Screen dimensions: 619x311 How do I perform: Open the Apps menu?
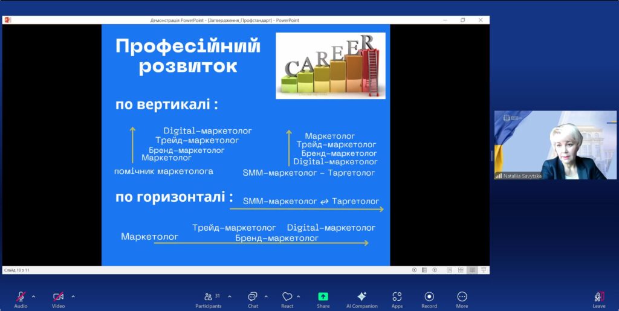click(397, 297)
